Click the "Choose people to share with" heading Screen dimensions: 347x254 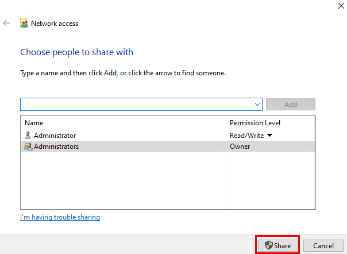pyautogui.click(x=76, y=52)
